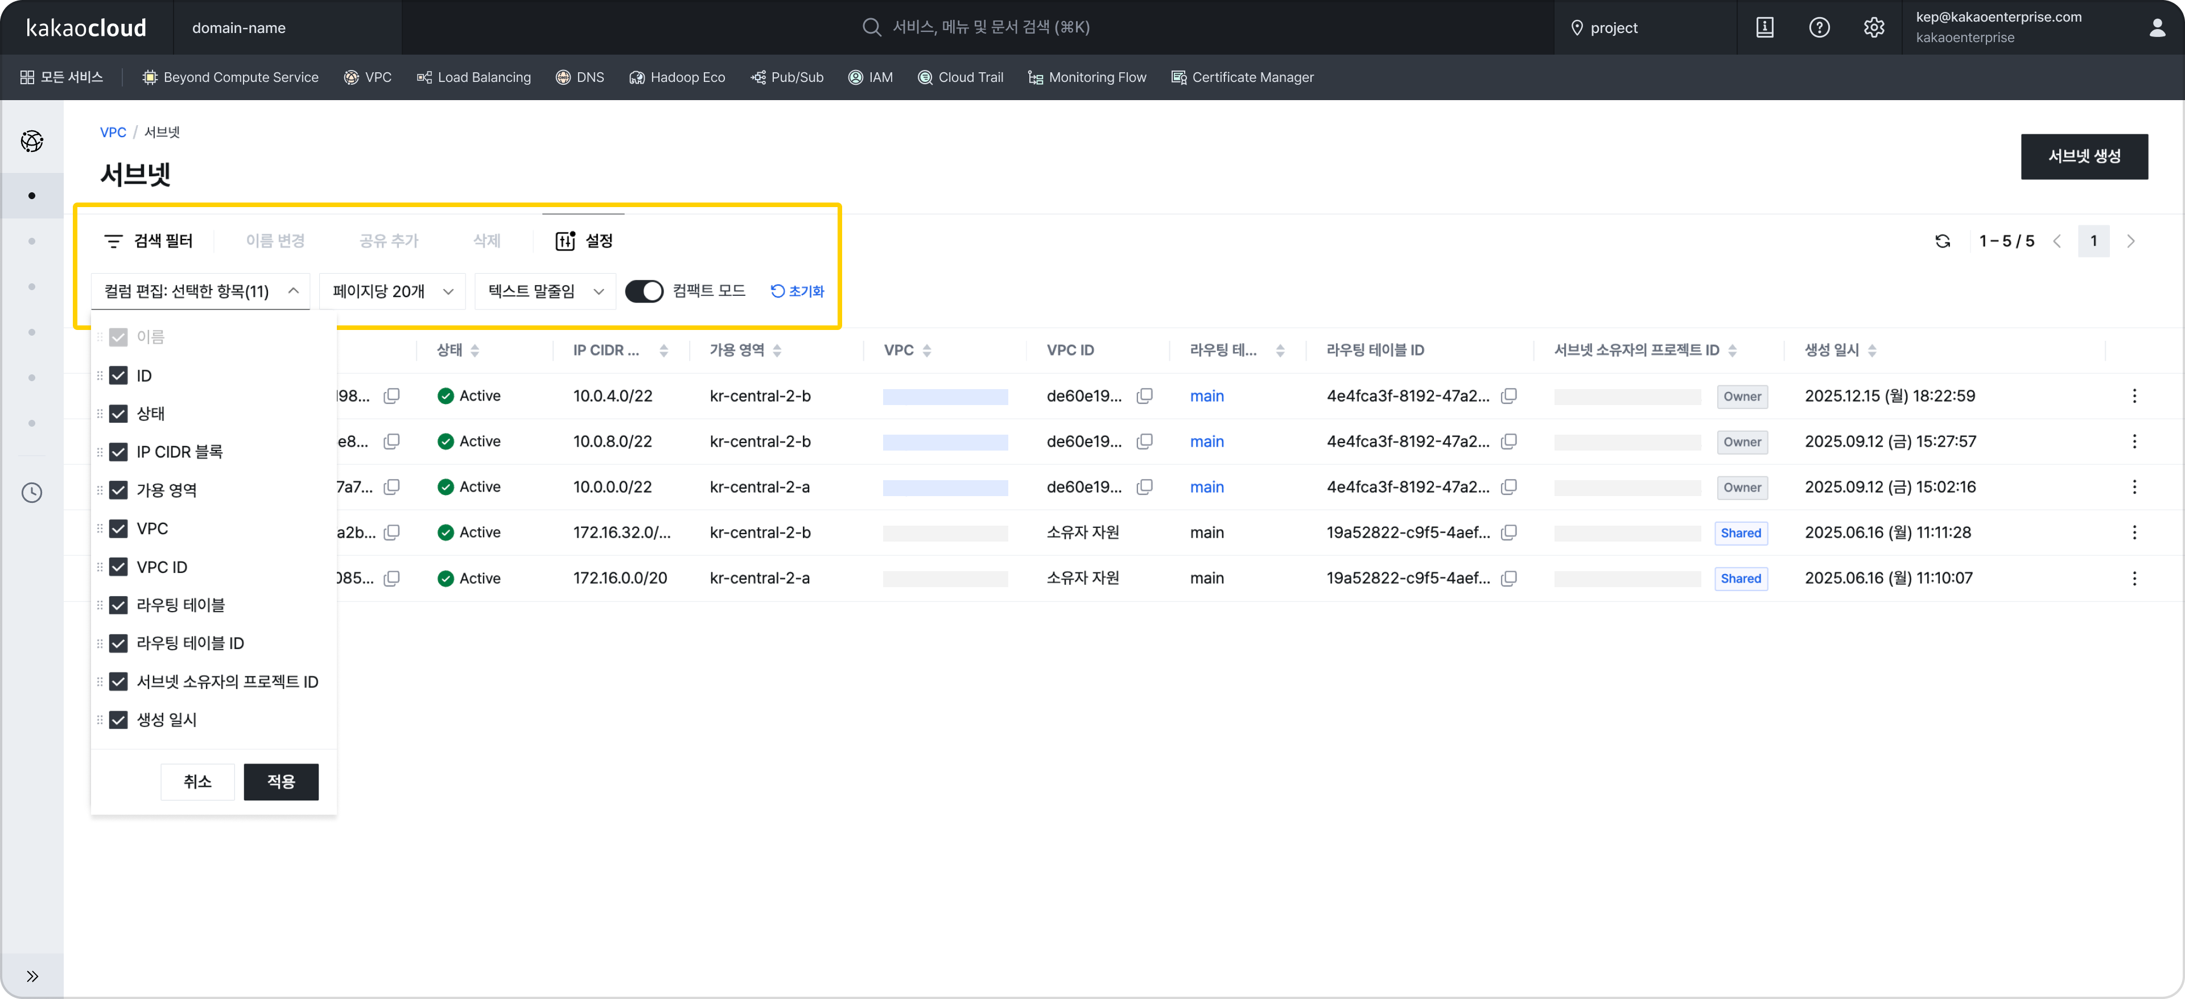Click the clock history icon in sidebar
The image size is (2185, 999).
click(31, 493)
